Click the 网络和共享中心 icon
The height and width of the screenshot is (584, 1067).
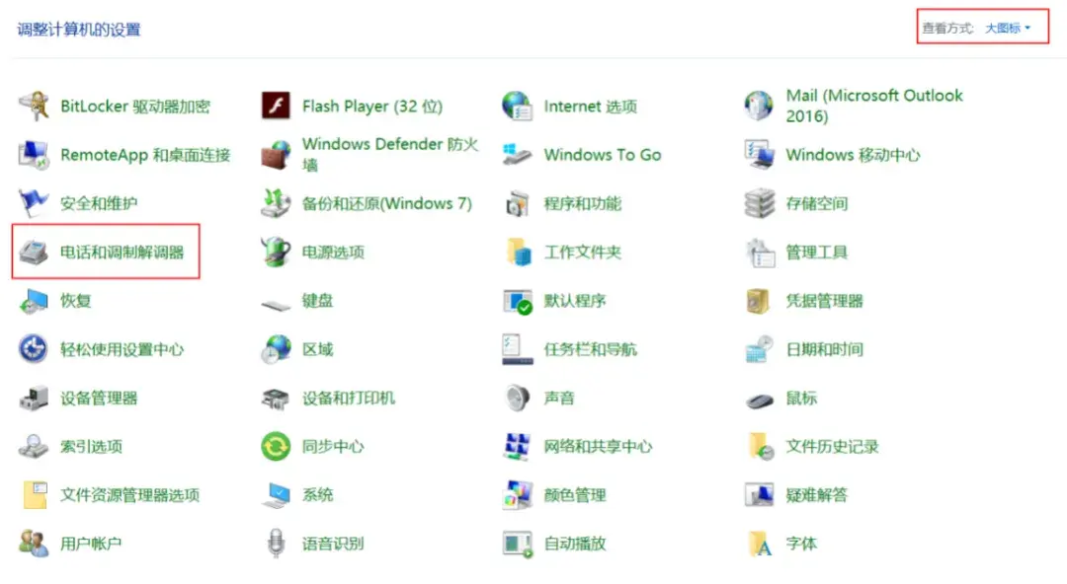517,447
